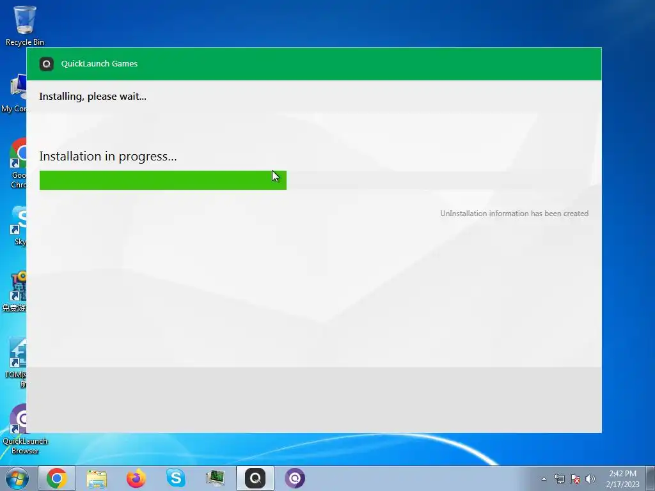Screen dimensions: 655x491
Task: Open the network status tray icon
Action: pos(559,479)
